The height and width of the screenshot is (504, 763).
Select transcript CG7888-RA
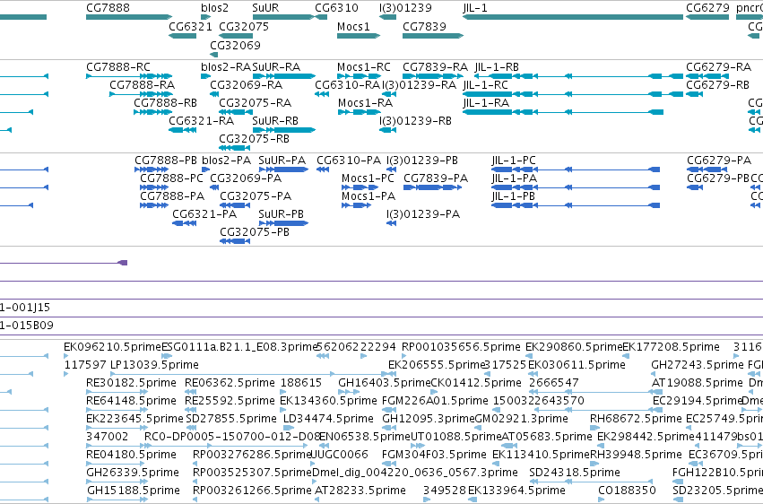coord(141,94)
